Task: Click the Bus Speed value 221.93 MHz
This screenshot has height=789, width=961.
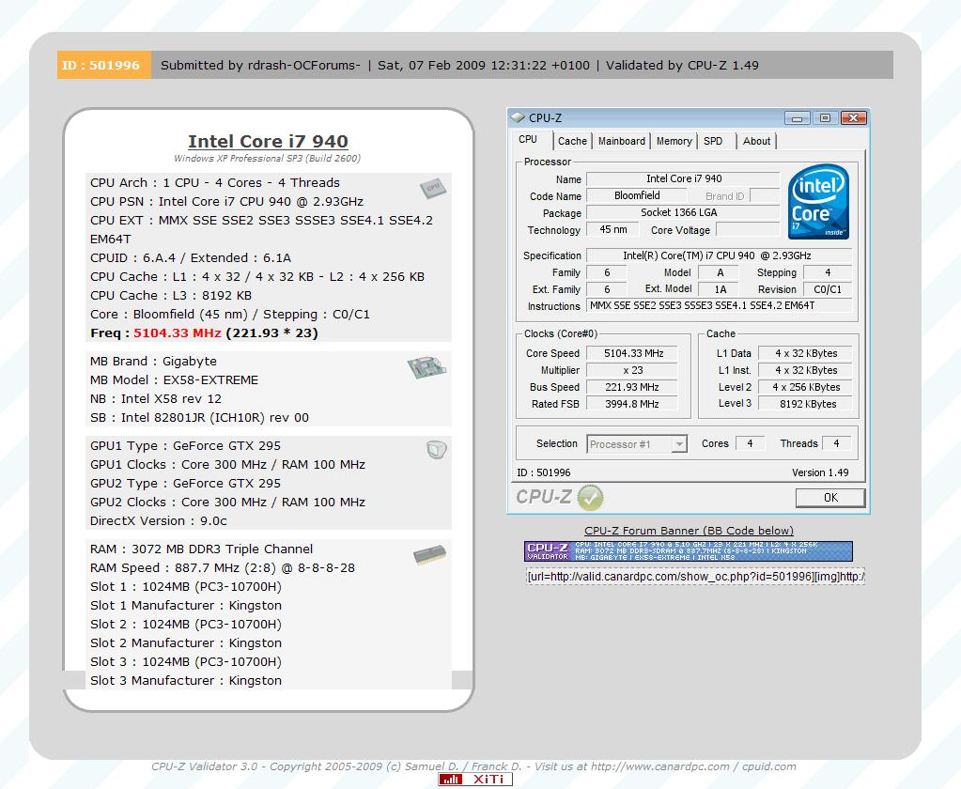Action: [632, 387]
